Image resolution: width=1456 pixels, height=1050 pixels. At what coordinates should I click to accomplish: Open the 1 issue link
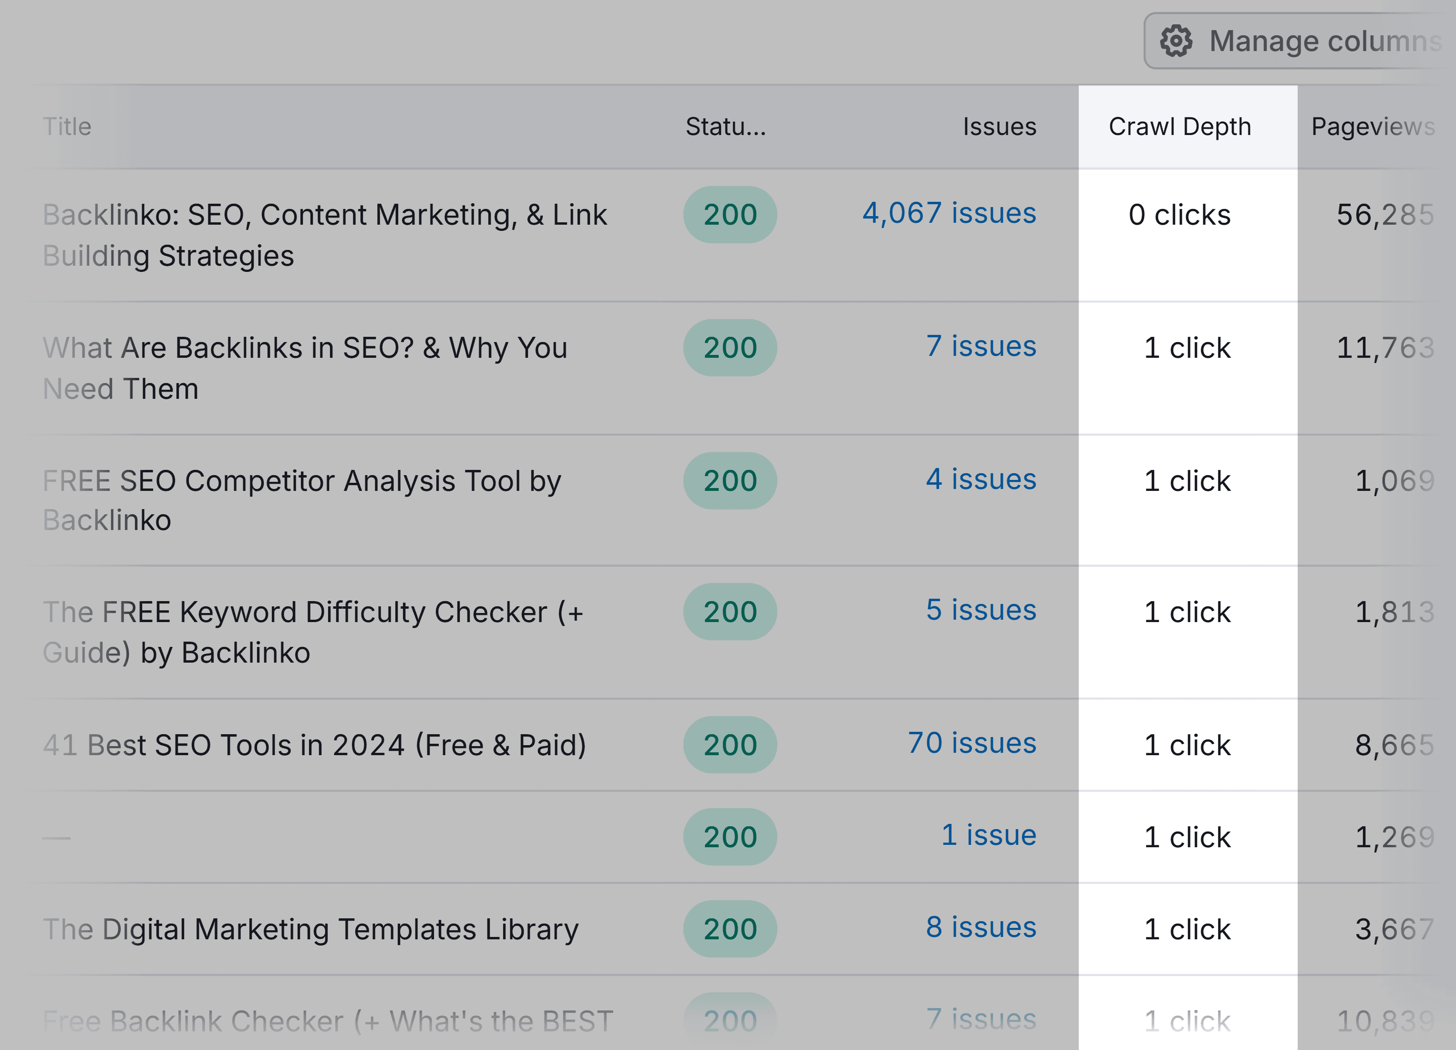(989, 834)
